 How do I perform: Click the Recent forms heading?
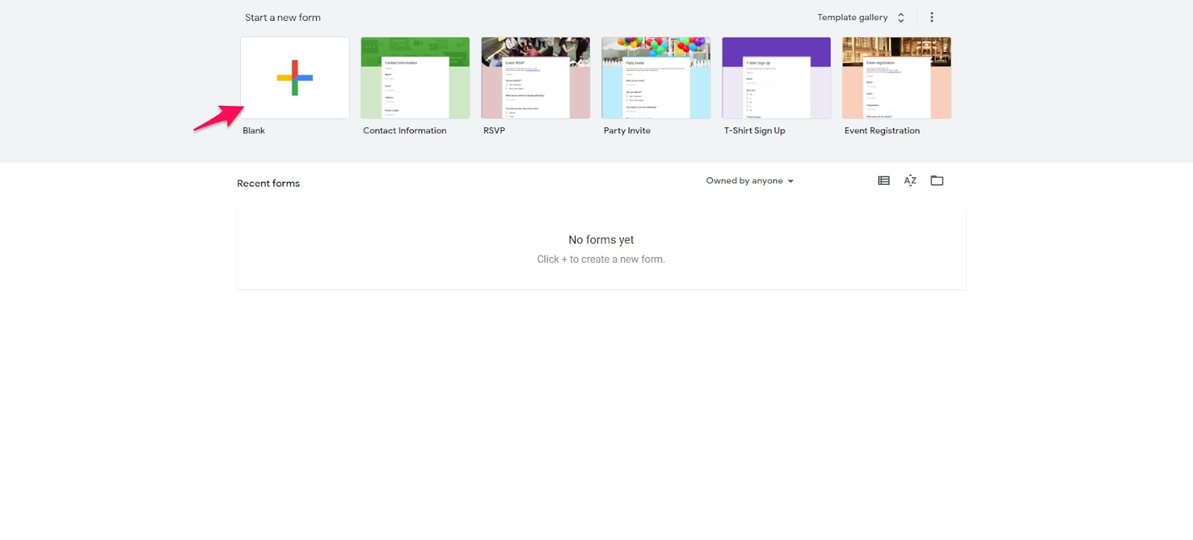pos(268,183)
